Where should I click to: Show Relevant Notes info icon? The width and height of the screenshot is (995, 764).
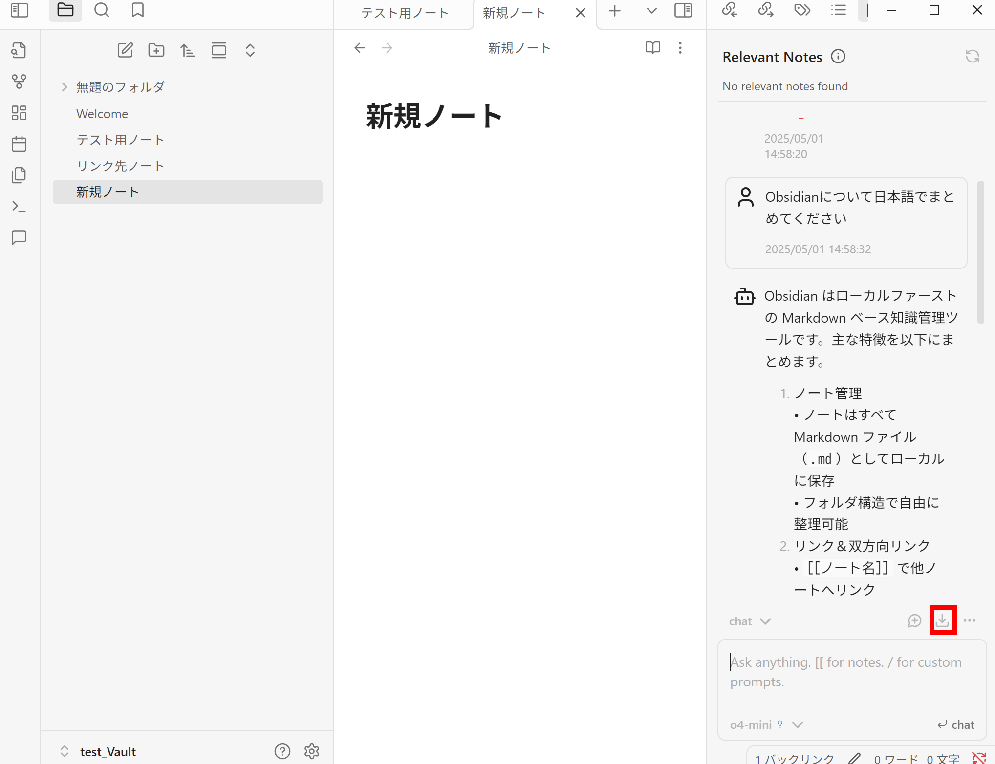pos(838,57)
